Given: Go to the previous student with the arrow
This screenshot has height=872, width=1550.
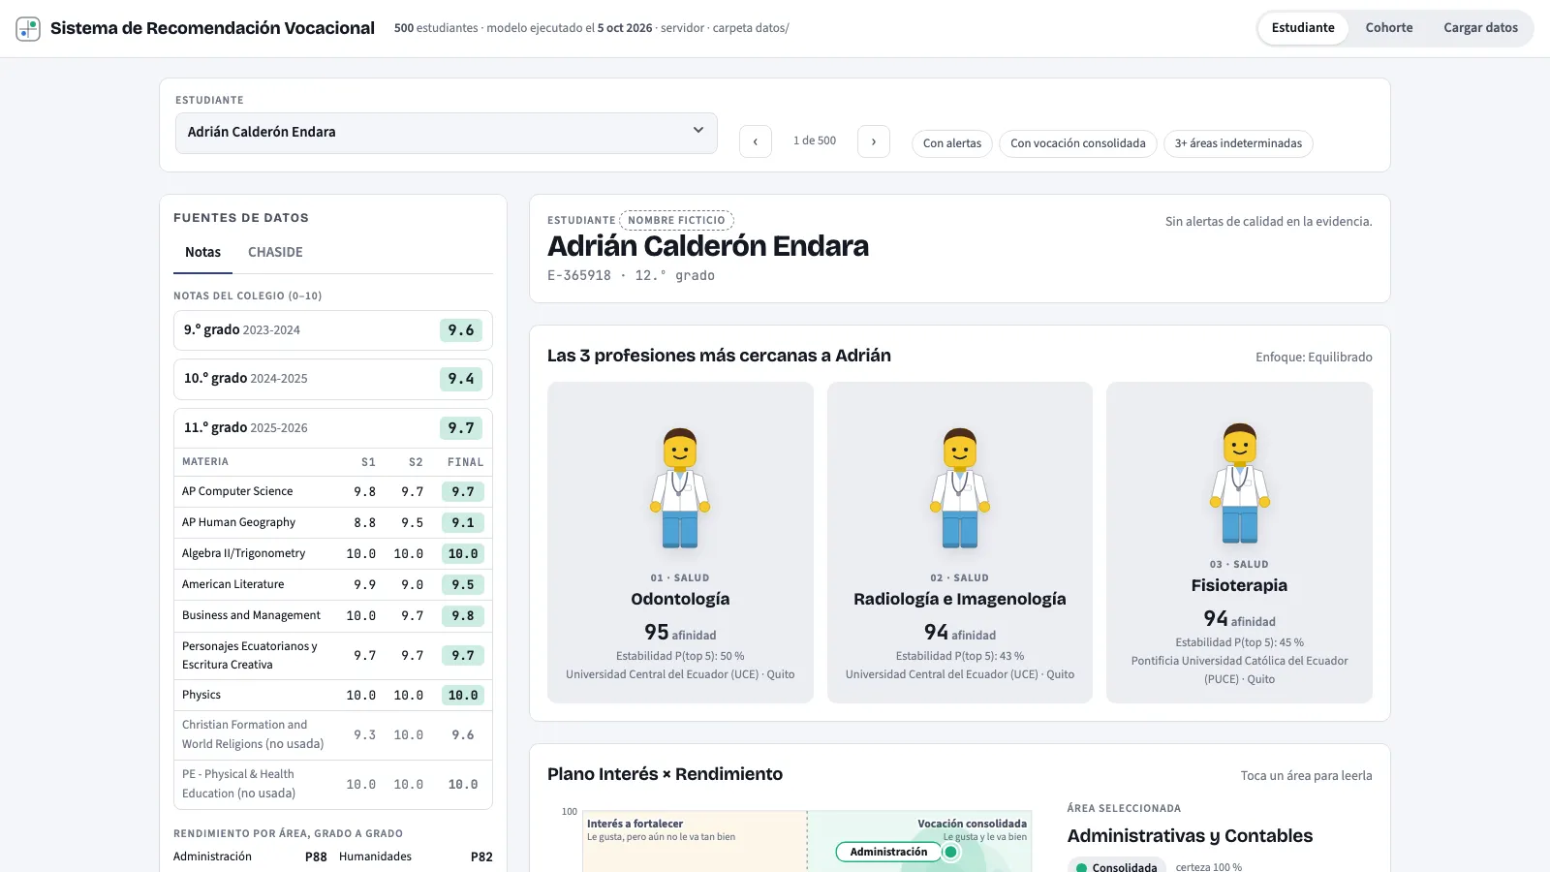Looking at the screenshot, I should tap(756, 141).
